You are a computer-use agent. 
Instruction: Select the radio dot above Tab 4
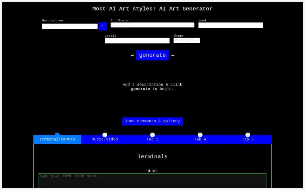200,135
